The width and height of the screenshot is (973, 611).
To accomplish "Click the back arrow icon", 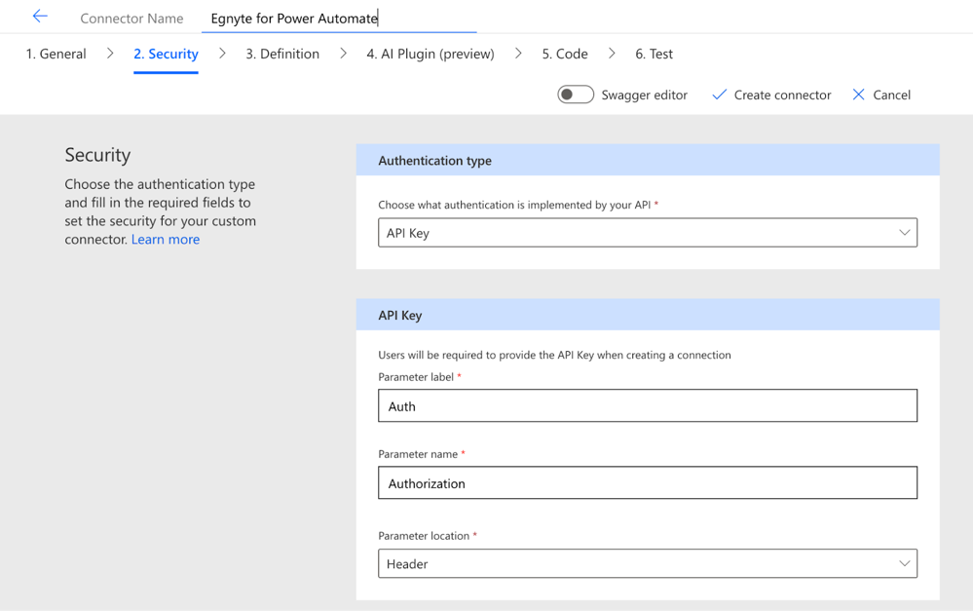I will [40, 17].
